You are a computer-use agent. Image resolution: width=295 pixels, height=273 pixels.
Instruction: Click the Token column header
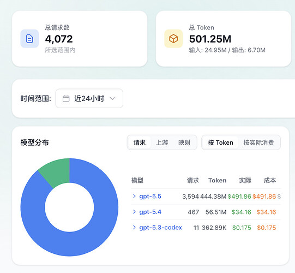pos(218,180)
